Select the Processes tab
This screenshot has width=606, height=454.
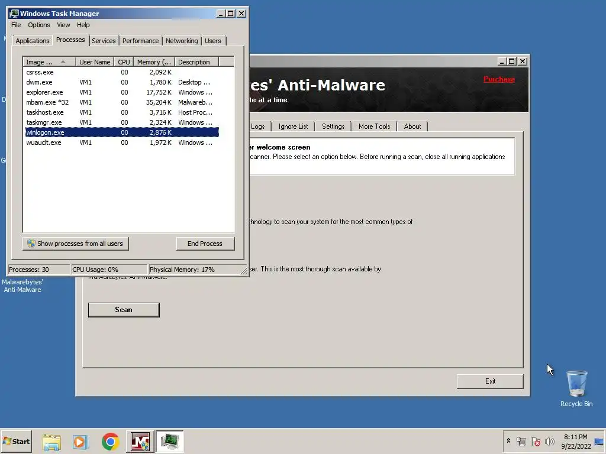point(70,40)
